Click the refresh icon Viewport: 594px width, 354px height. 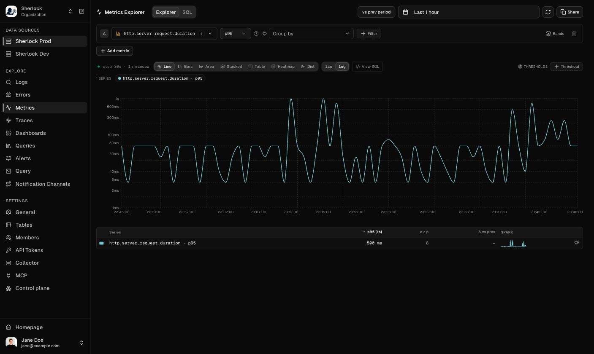(x=548, y=12)
